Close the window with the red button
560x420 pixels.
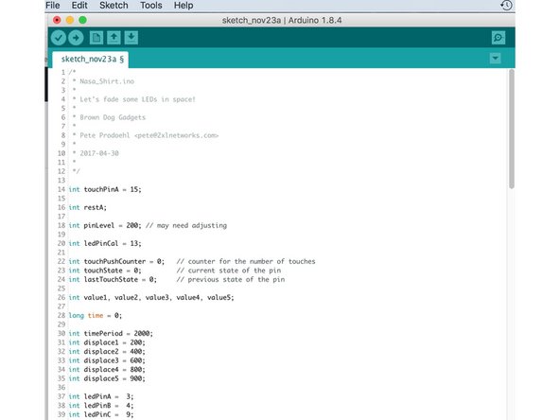57,20
